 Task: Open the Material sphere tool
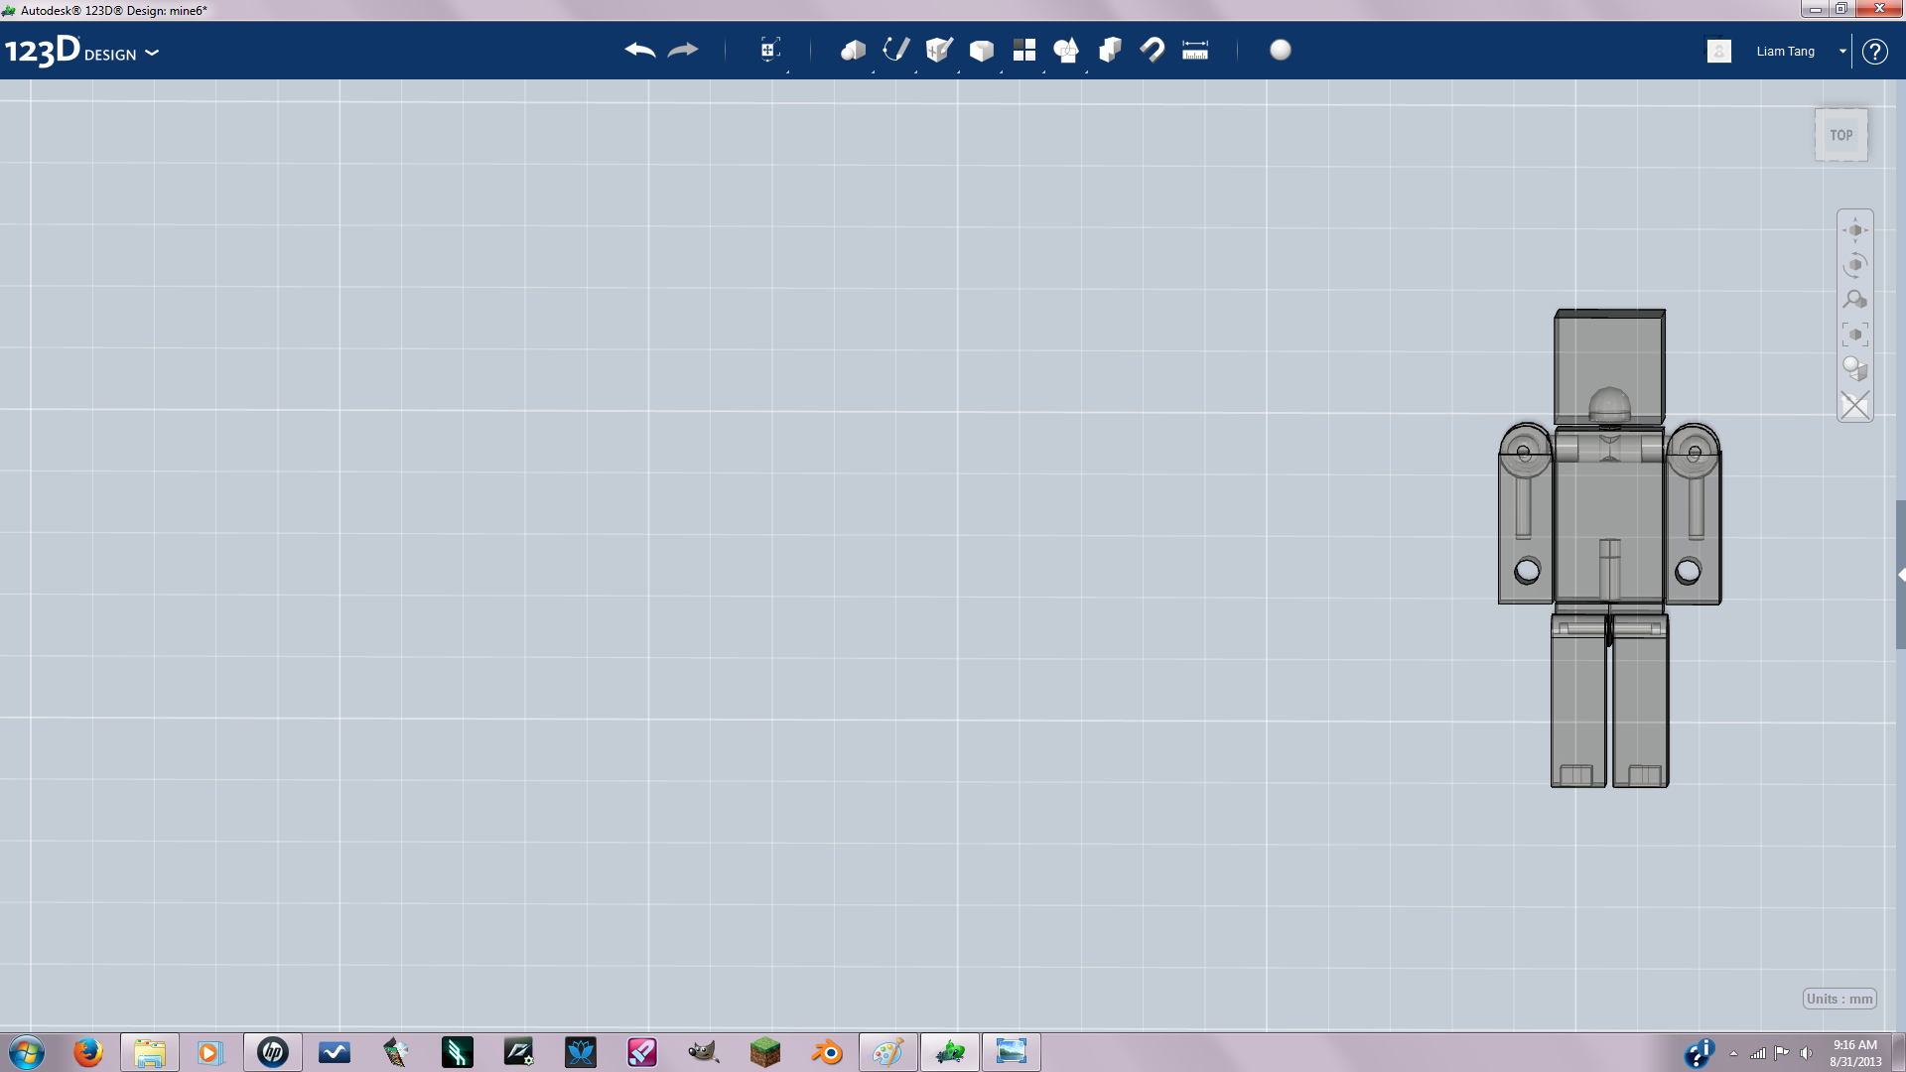pos(1281,50)
